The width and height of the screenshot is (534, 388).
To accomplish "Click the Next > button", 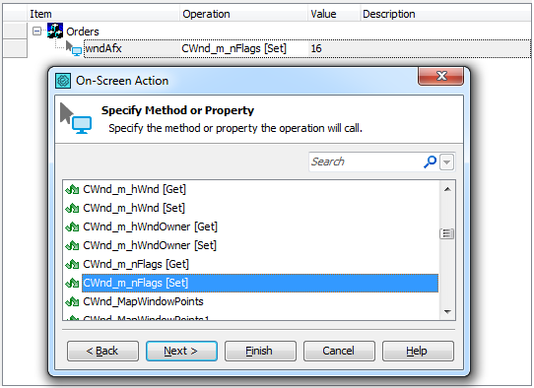I will 181,351.
